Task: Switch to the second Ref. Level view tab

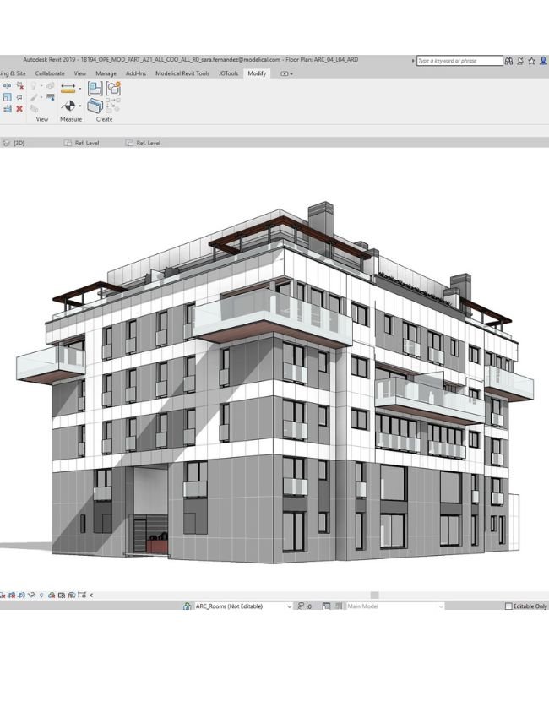Action: click(x=143, y=143)
